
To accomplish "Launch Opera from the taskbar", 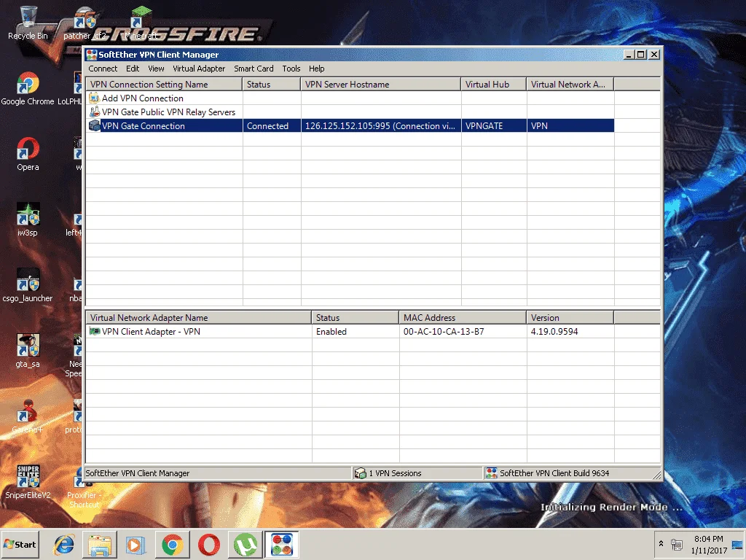I will [x=208, y=545].
